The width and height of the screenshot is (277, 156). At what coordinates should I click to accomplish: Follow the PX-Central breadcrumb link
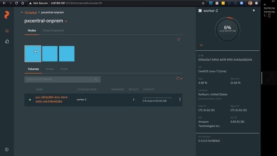tap(31, 13)
